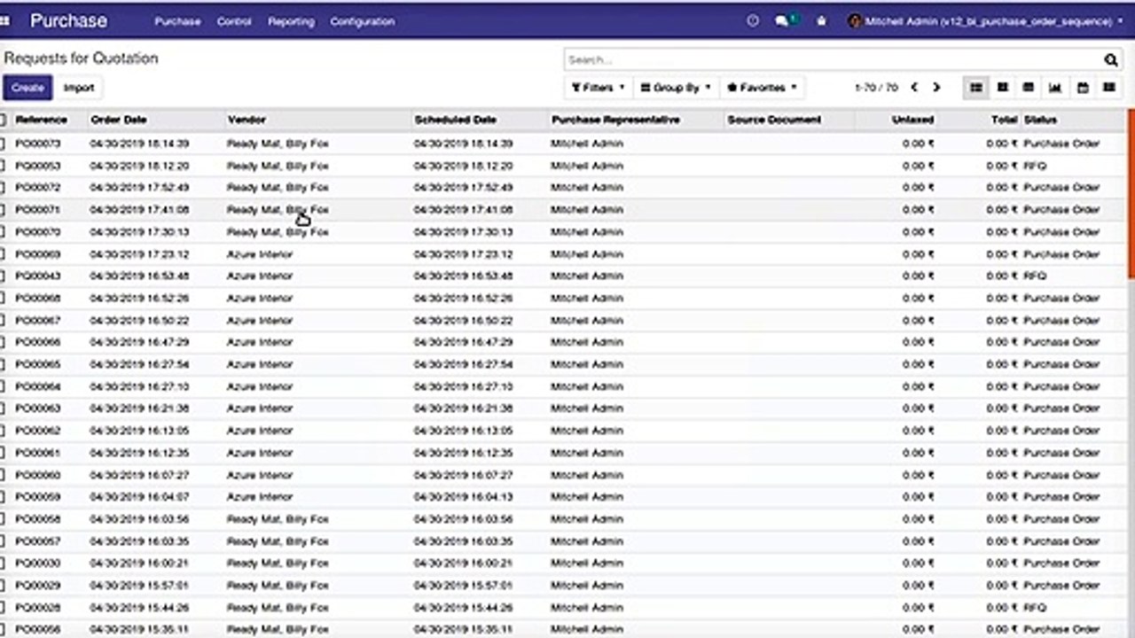1135x638 pixels.
Task: Click the search magnifier icon
Action: pos(1111,59)
